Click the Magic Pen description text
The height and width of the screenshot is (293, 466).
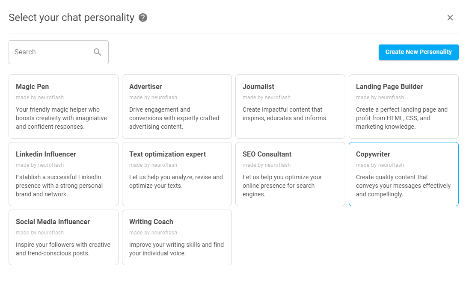click(x=61, y=118)
